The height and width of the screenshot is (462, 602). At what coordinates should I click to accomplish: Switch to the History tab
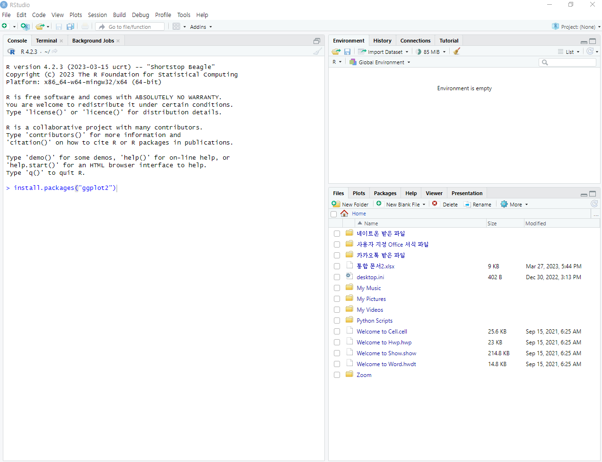click(x=382, y=41)
